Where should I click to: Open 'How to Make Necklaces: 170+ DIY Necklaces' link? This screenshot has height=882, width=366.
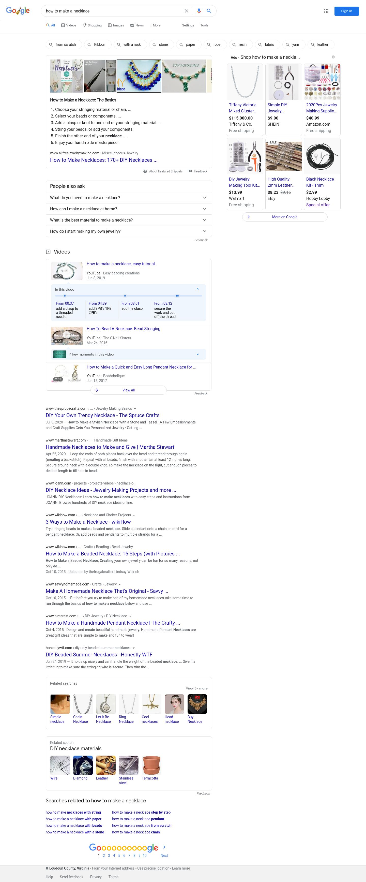(x=104, y=160)
